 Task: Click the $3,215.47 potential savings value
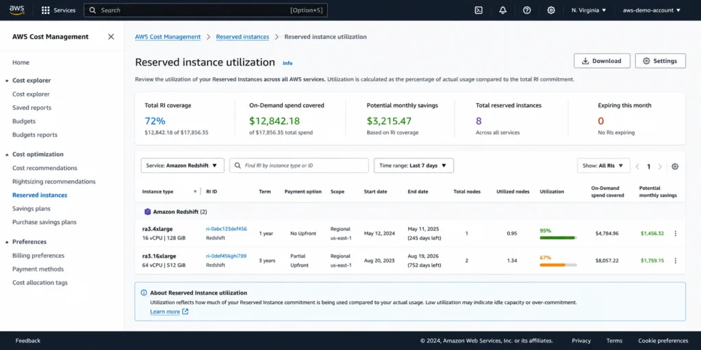click(x=389, y=121)
